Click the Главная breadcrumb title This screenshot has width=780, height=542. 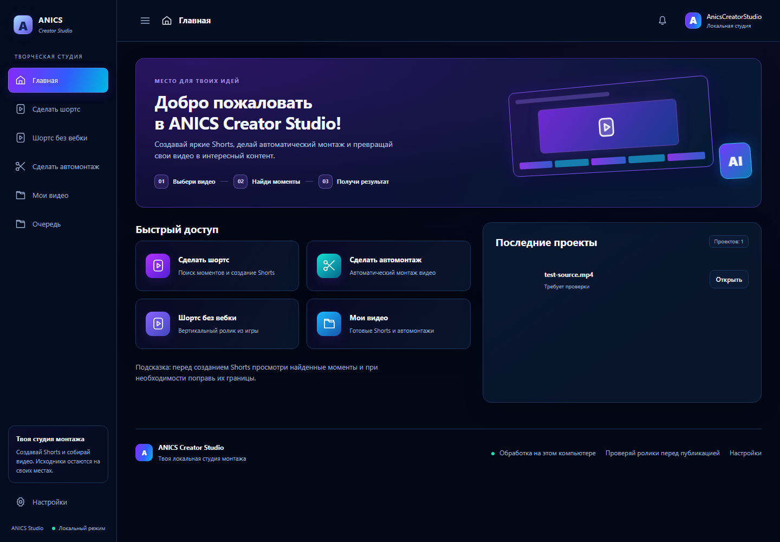195,21
